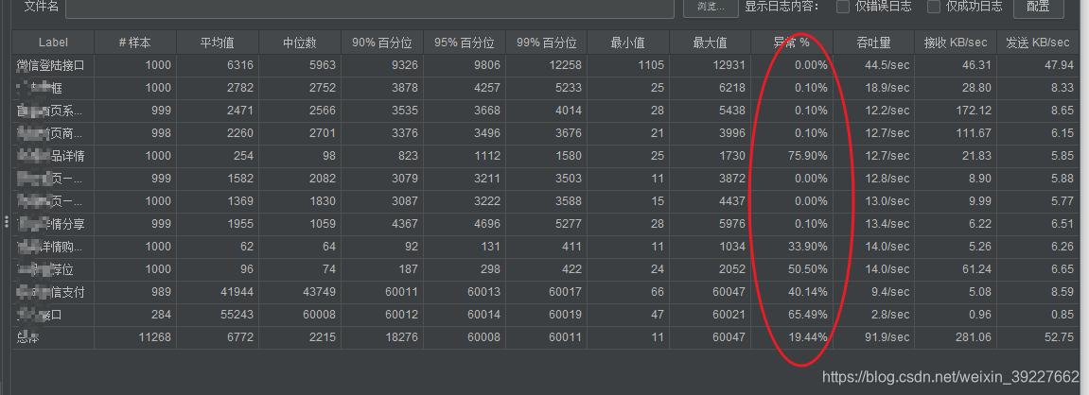Screen dimensions: 1089x395
Task: Sort by the 发送 KB/sec column header
Action: (x=1038, y=43)
